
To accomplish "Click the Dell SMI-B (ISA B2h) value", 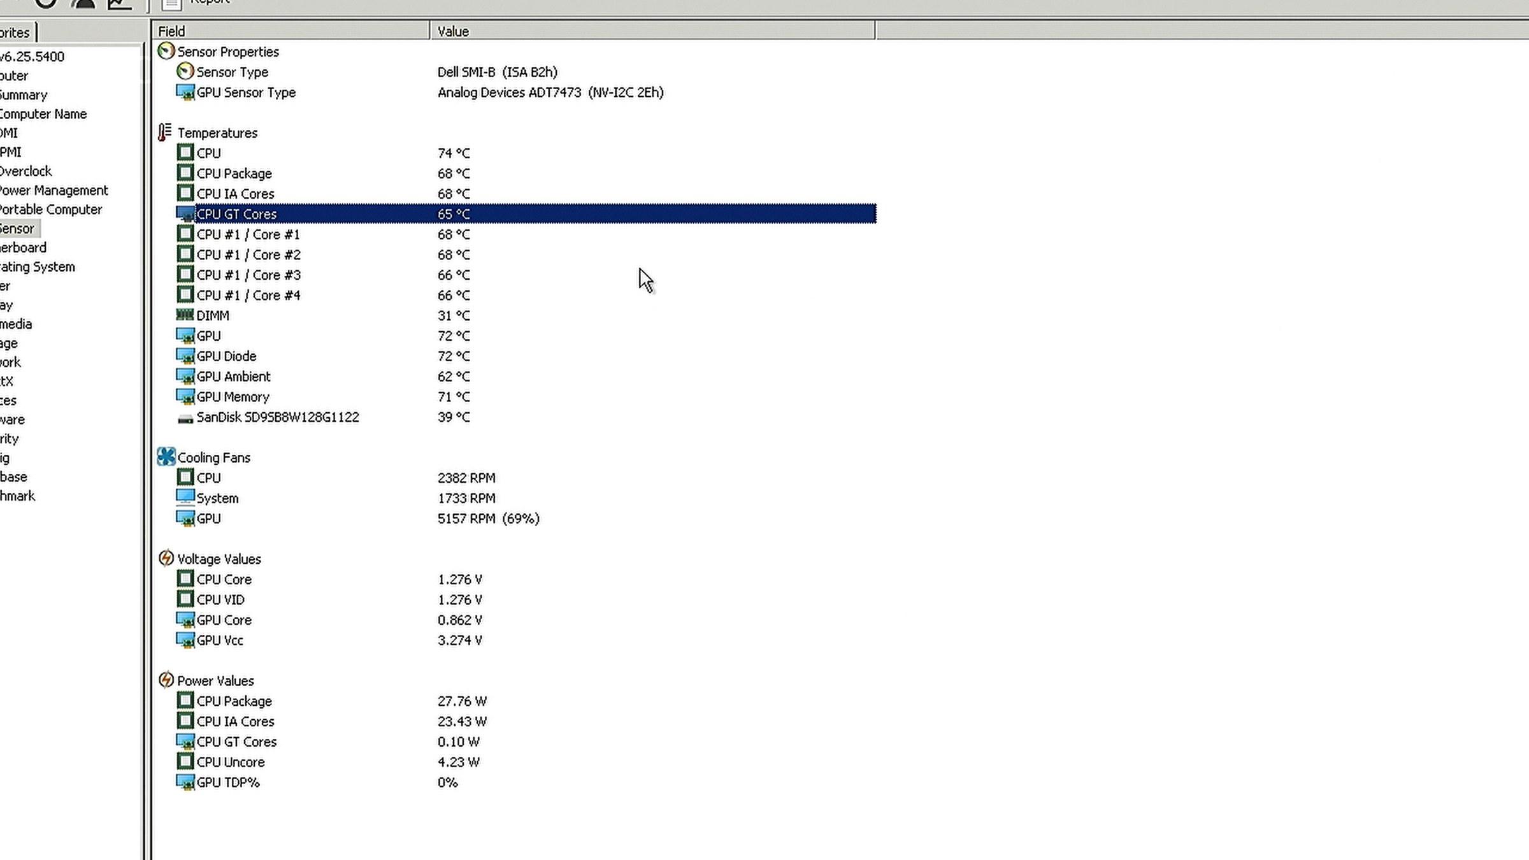I will [498, 72].
